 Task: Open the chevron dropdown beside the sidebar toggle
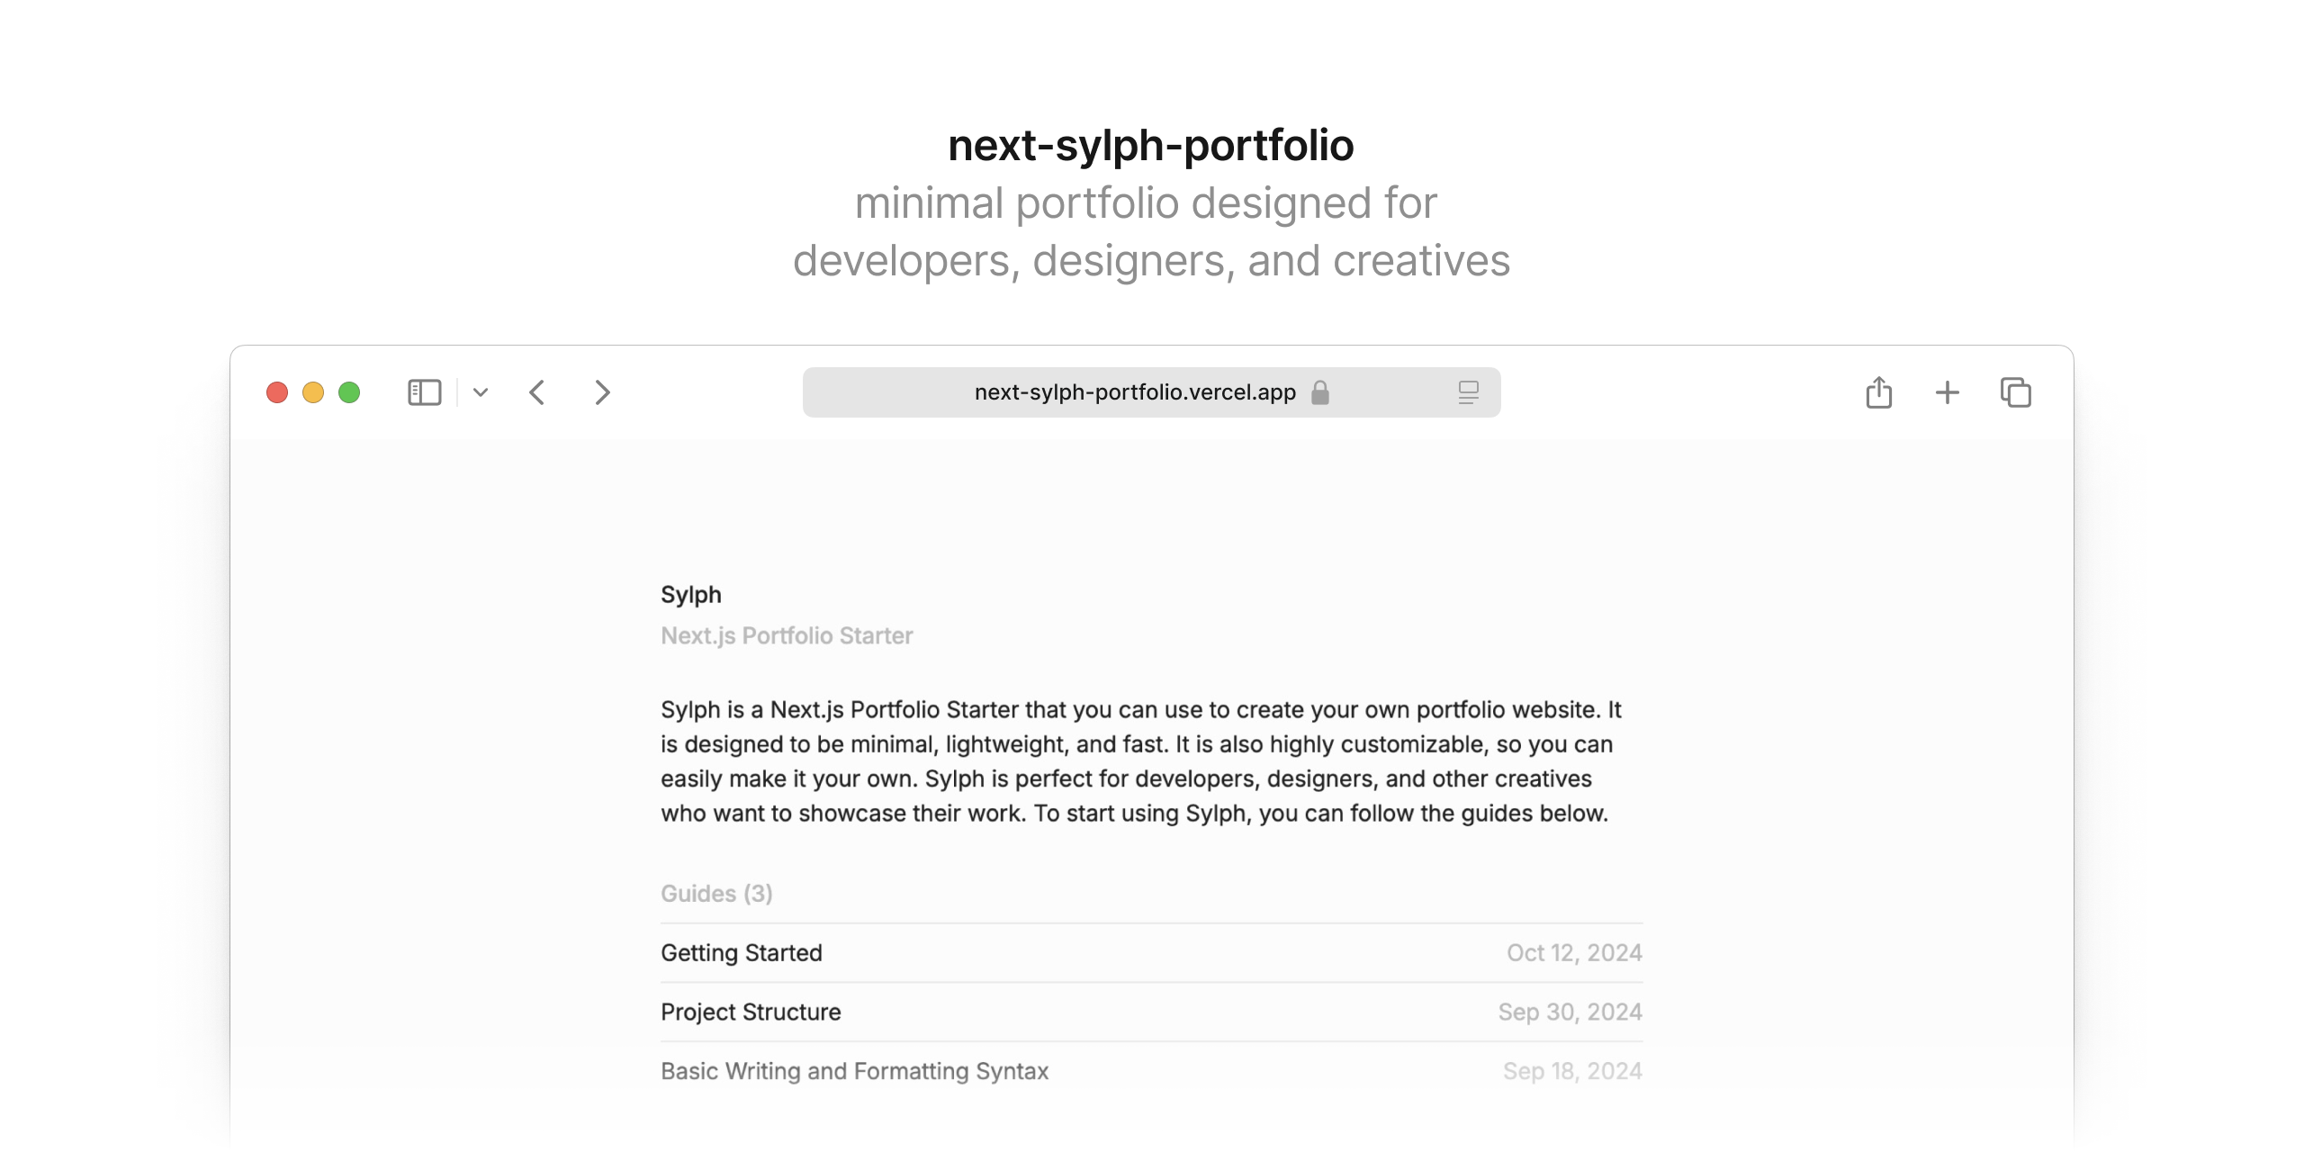point(481,392)
